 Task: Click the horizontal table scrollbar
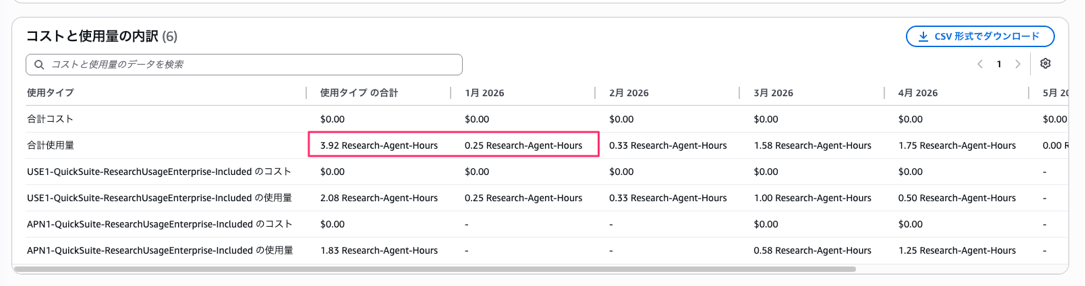(434, 269)
